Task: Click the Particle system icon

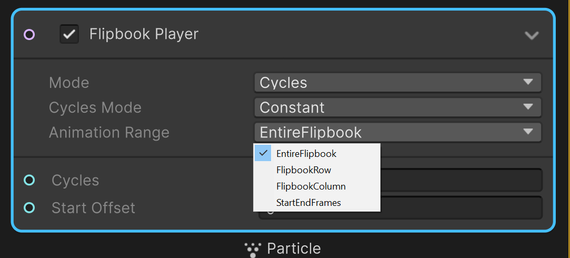Action: pyautogui.click(x=253, y=249)
